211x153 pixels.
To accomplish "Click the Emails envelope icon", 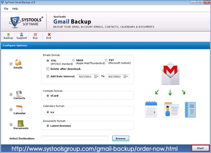I will click(x=18, y=63).
